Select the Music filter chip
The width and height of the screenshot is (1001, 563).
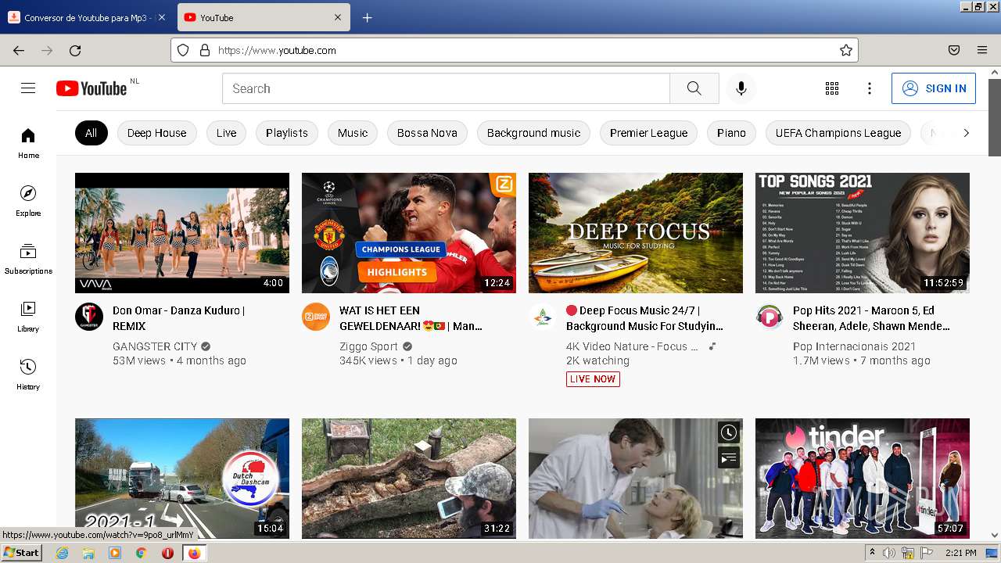[x=353, y=133]
